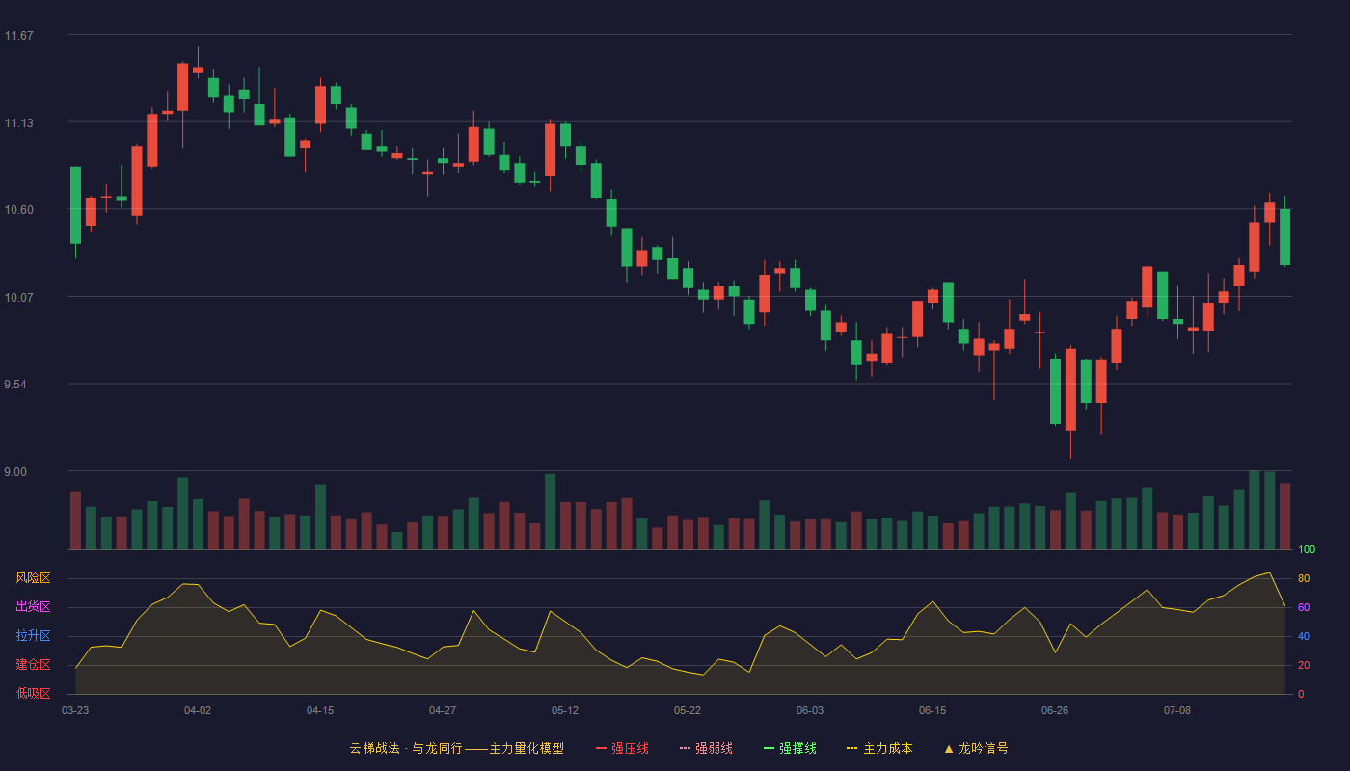Screen dimensions: 1350x771
Task: Toggle the 强压线 legend series
Action: (630, 748)
